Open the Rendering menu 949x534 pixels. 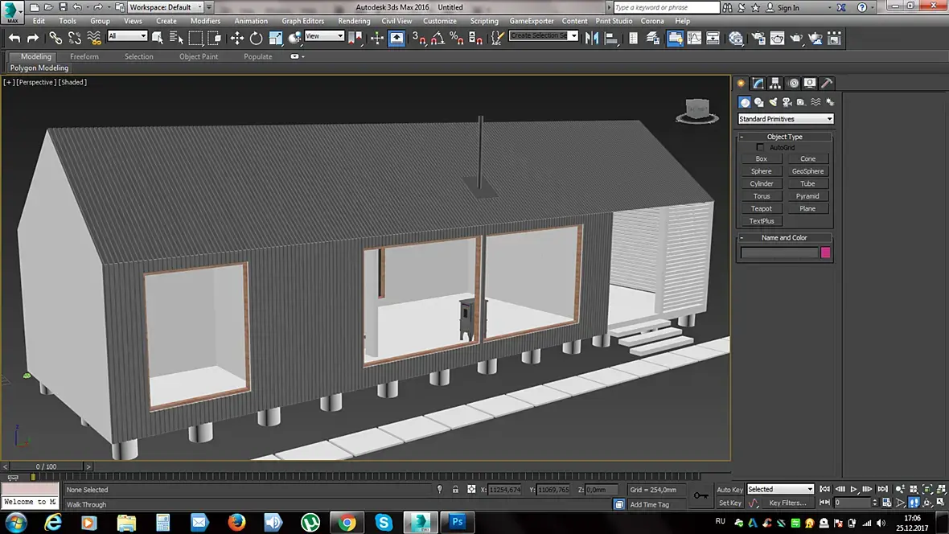click(354, 21)
